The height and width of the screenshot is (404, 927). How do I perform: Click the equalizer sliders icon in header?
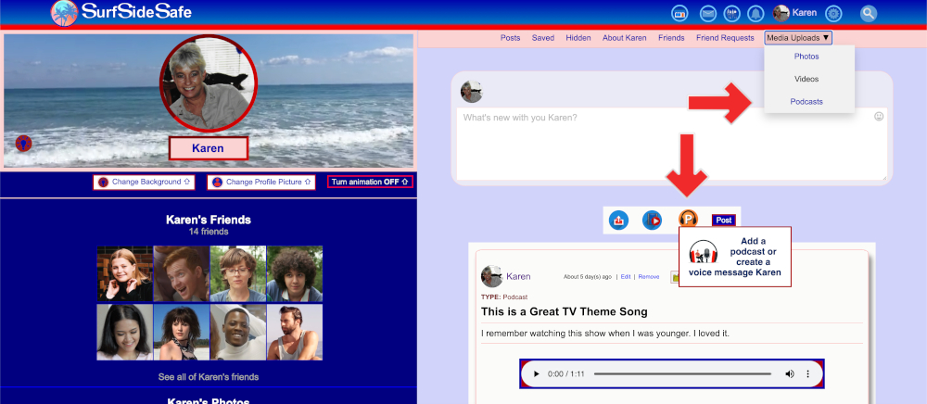[732, 13]
